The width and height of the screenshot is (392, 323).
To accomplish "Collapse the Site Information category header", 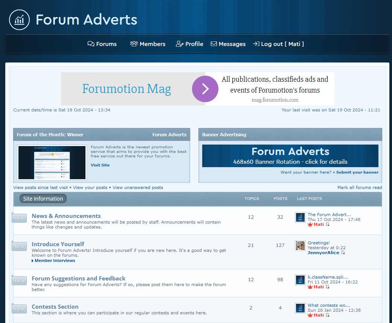I will (43, 199).
